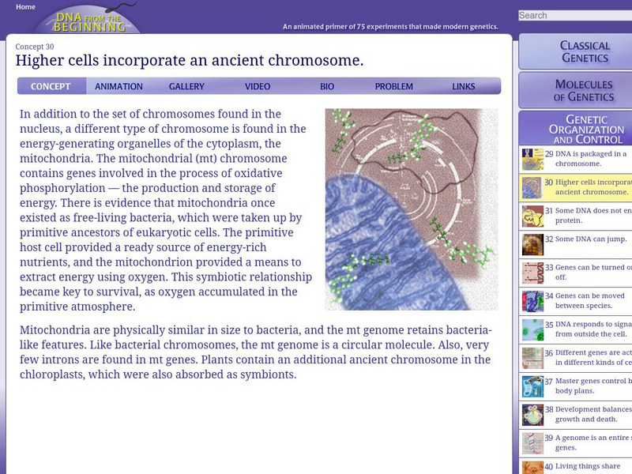Open link 'Higher cells incorporate an ancient chromosome'
The width and height of the screenshot is (632, 474).
(593, 187)
